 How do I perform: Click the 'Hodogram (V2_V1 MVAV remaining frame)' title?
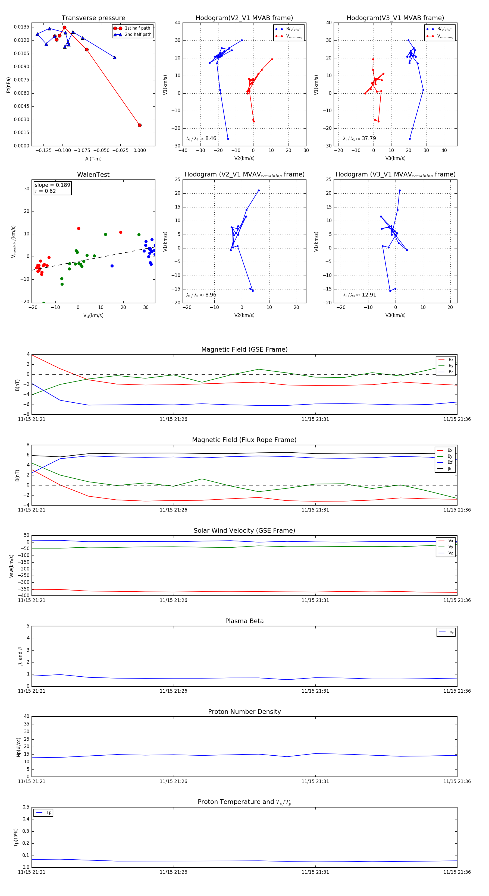pos(244,175)
